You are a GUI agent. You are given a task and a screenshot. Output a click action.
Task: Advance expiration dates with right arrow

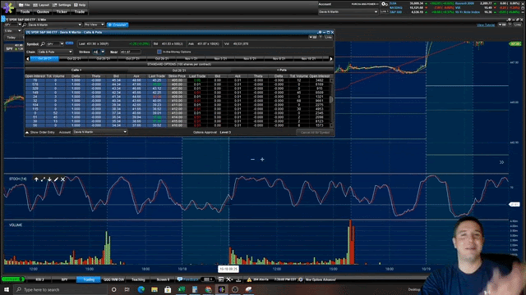[x=331, y=59]
